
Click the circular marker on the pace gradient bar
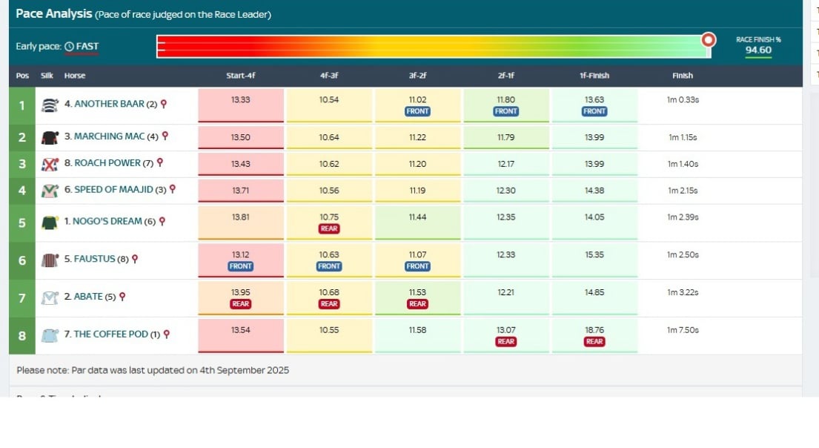[x=709, y=39]
